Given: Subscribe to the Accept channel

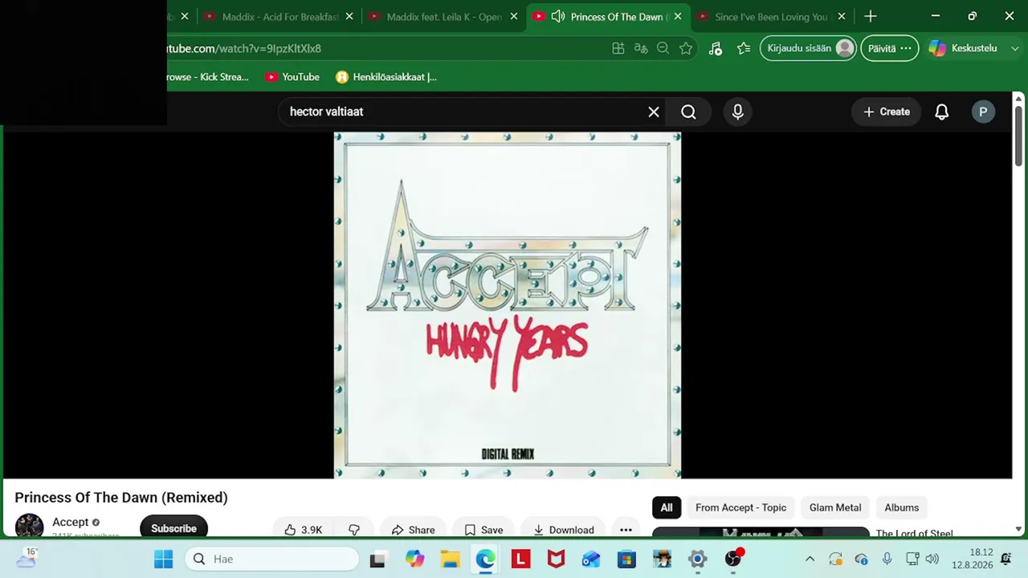Looking at the screenshot, I should (173, 528).
